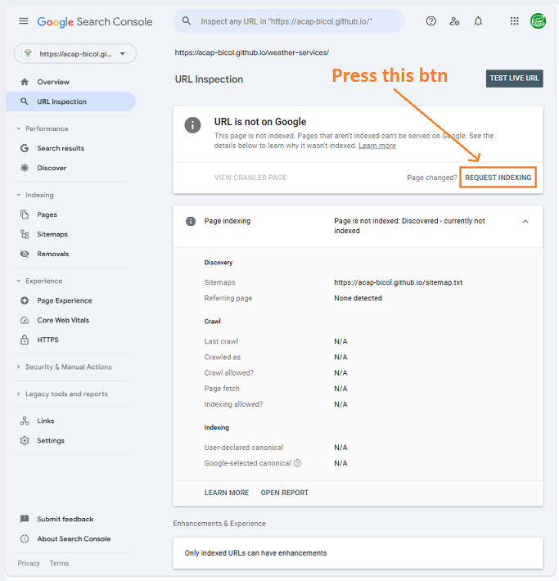Collapse the Performance sidebar group
The image size is (559, 581).
coord(19,128)
